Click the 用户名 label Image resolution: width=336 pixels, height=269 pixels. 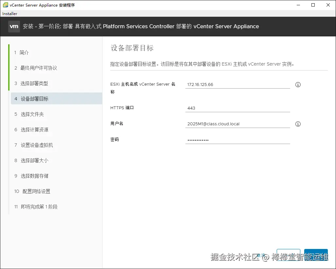point(117,123)
